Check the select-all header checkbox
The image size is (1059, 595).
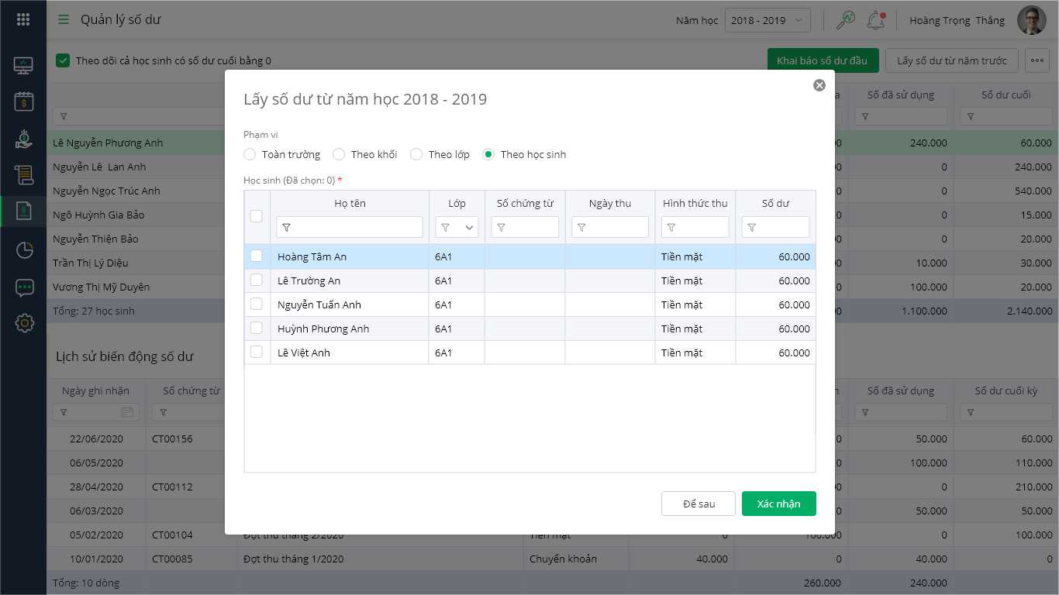[x=257, y=216]
